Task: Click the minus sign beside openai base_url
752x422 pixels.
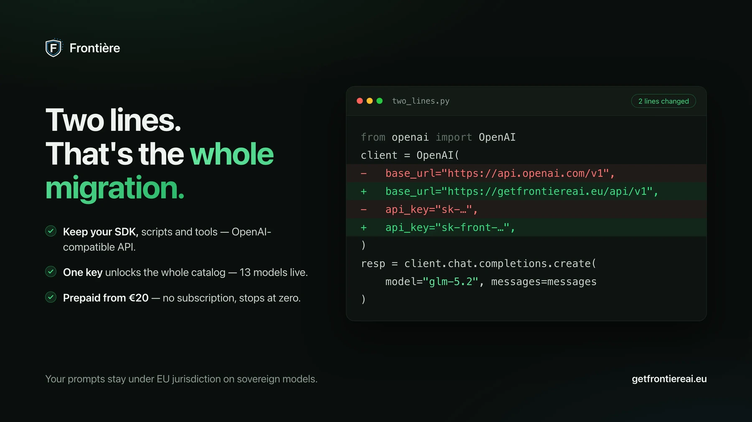Action: click(x=364, y=173)
